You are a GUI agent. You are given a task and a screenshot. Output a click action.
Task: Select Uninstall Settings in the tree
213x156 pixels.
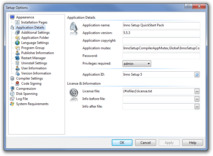(x=34, y=63)
